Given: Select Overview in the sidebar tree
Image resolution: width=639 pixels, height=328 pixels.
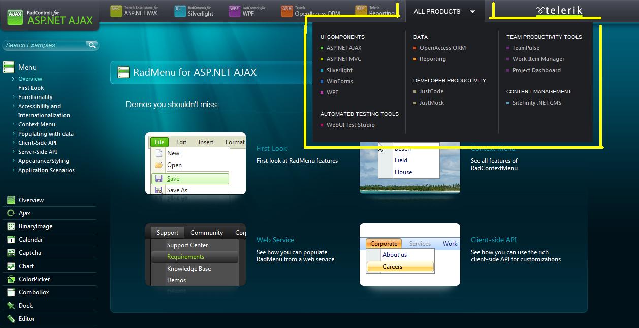Looking at the screenshot, I should point(30,79).
